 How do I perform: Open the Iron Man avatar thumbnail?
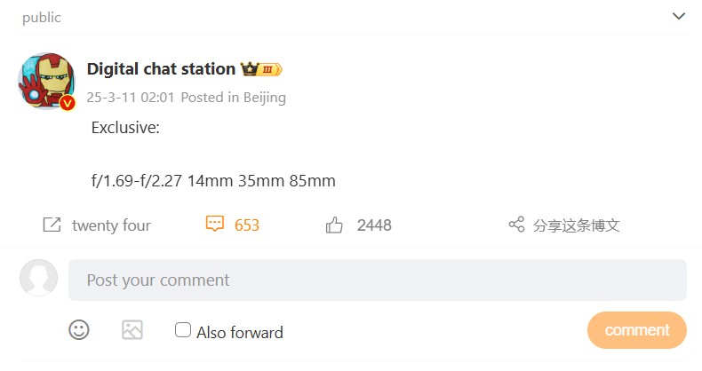pyautogui.click(x=45, y=81)
